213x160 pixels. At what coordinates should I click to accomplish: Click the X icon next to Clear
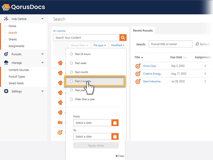tap(117, 156)
